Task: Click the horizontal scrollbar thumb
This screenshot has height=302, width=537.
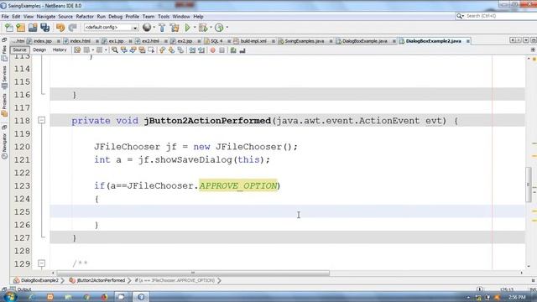Action: [x=193, y=273]
